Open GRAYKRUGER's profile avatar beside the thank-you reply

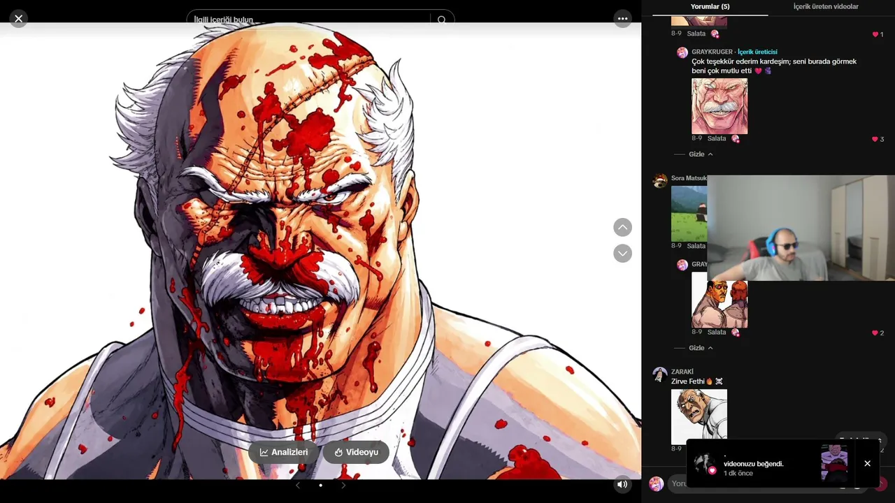[682, 52]
